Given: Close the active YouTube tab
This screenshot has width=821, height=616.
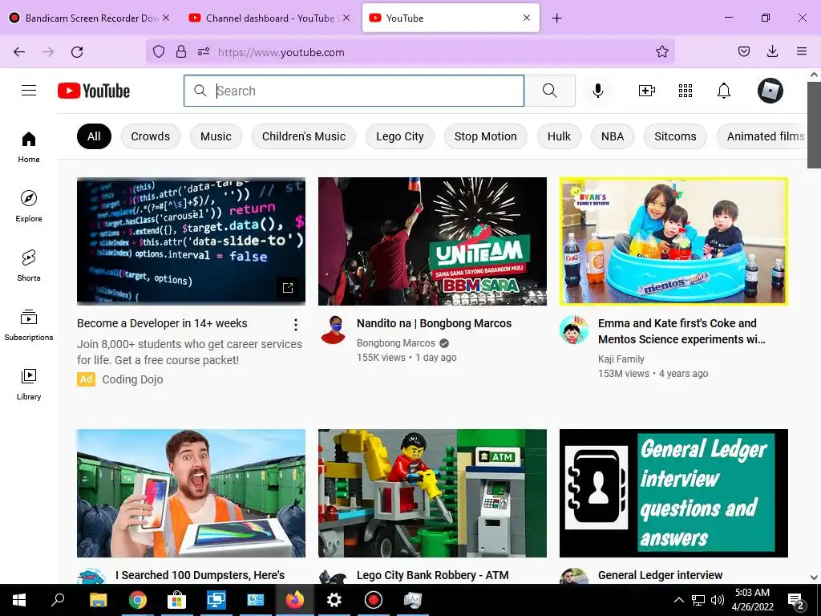Looking at the screenshot, I should (527, 18).
